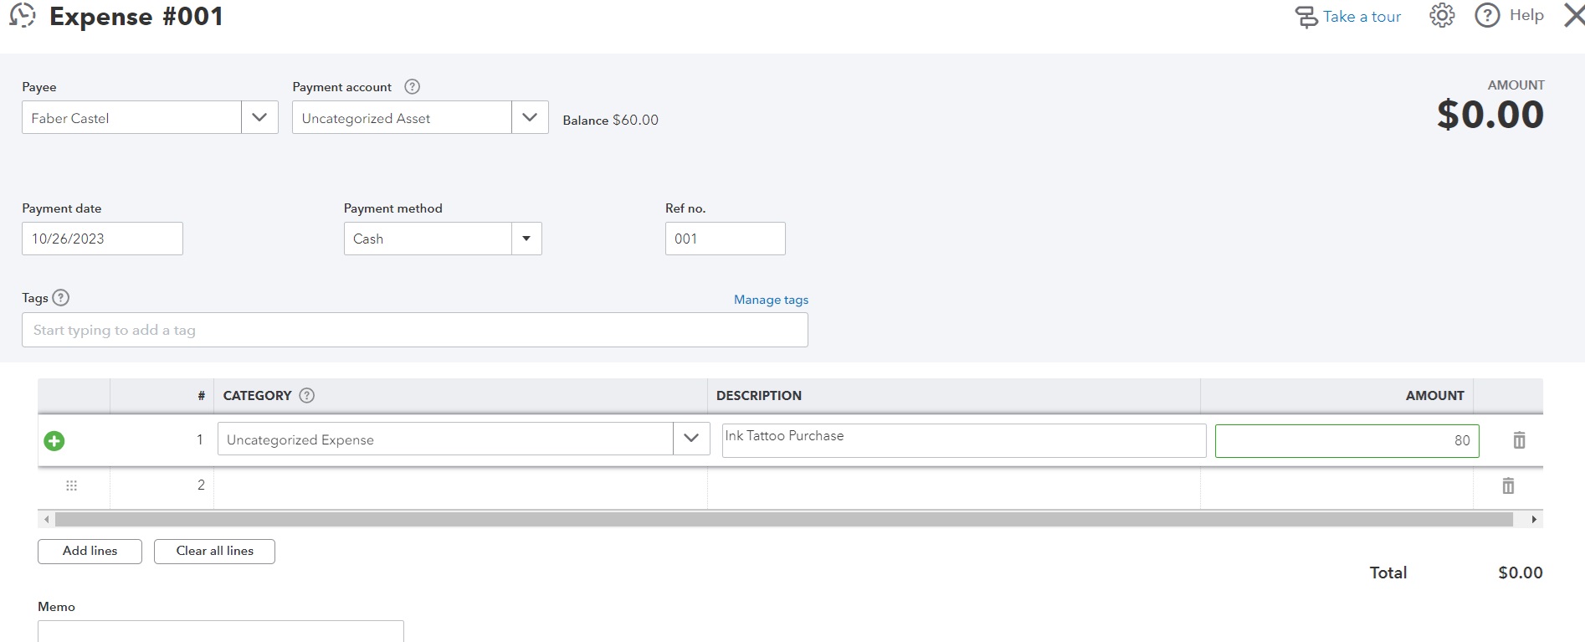Viewport: 1585px width, 642px height.
Task: Click the Clear all lines button
Action: point(214,551)
